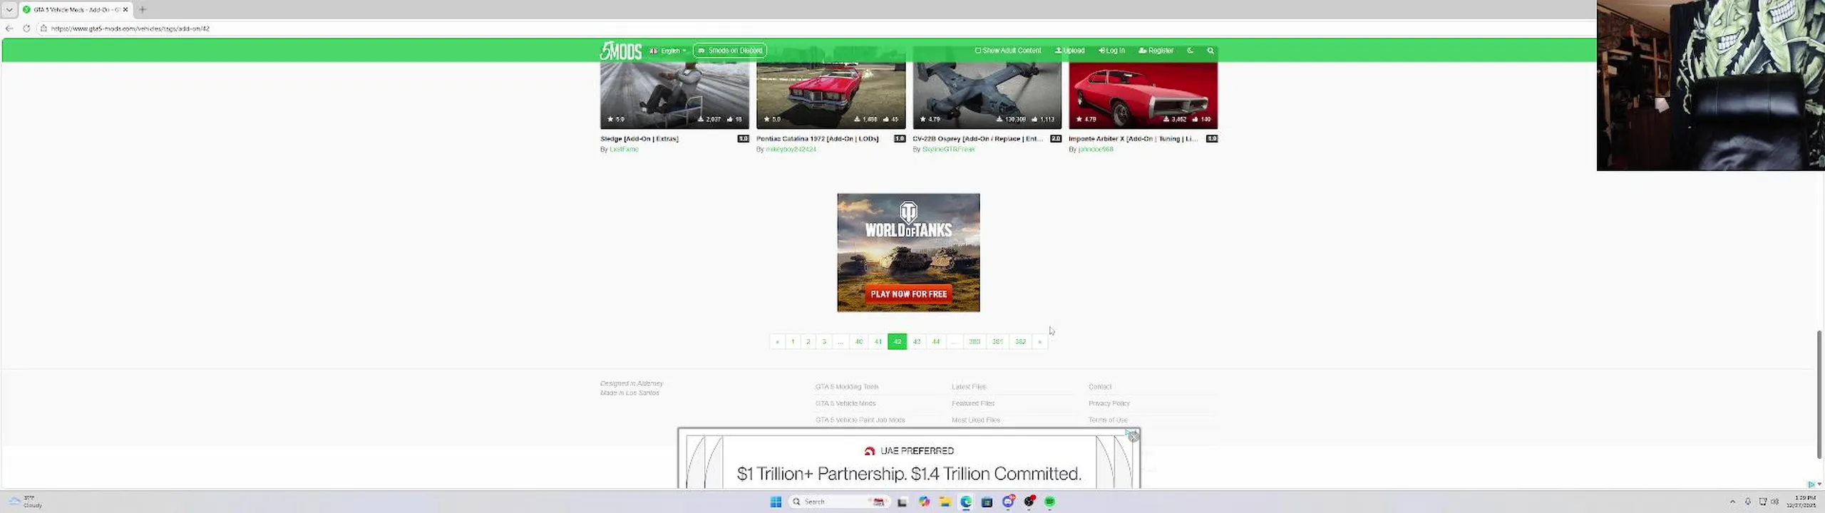
Task: Go to page 40 in pagination
Action: pyautogui.click(x=859, y=342)
